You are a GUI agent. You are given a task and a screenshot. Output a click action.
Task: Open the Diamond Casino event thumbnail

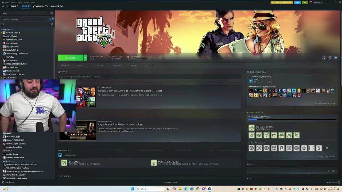(x=86, y=97)
